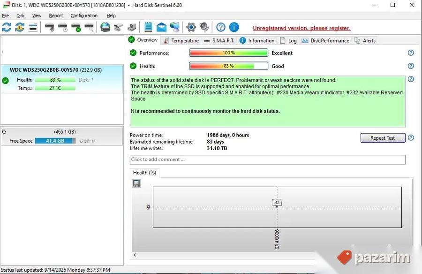Click the blue envelope email icon
The image size is (422, 274).
(161, 27)
